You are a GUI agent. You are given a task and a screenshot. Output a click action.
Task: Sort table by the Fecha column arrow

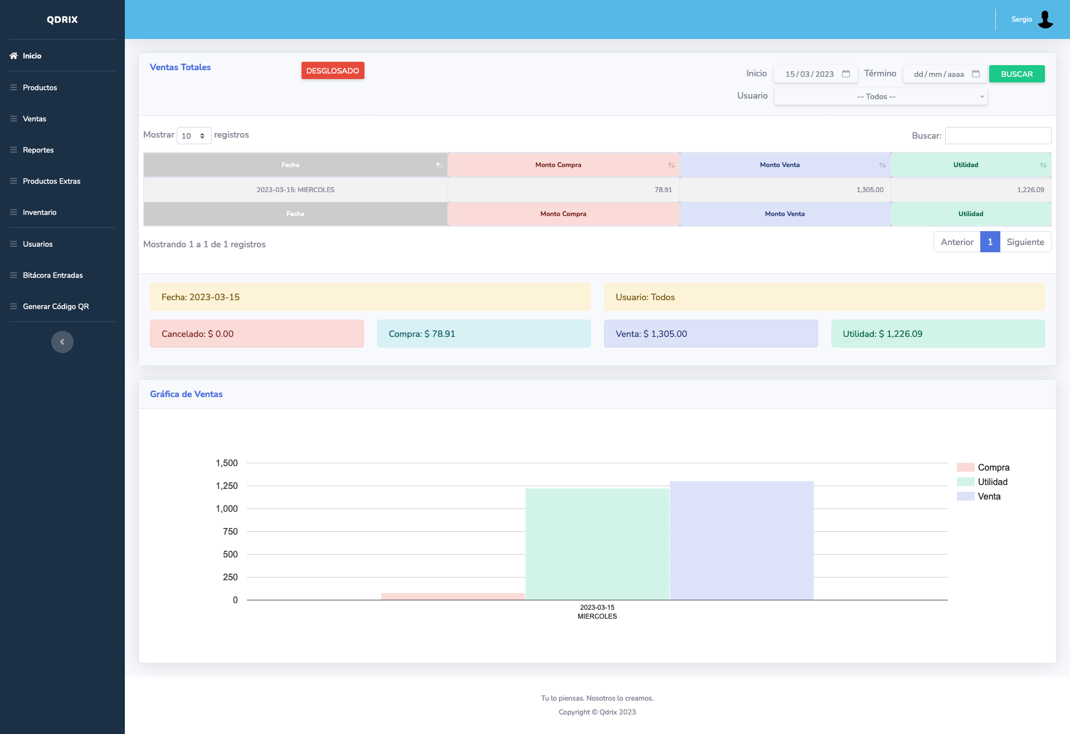[x=439, y=165]
